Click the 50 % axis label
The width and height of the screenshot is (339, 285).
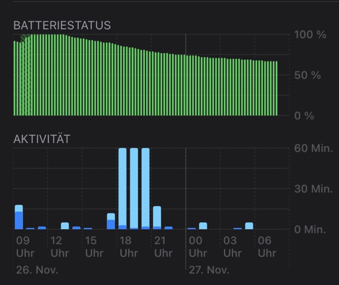pyautogui.click(x=307, y=75)
